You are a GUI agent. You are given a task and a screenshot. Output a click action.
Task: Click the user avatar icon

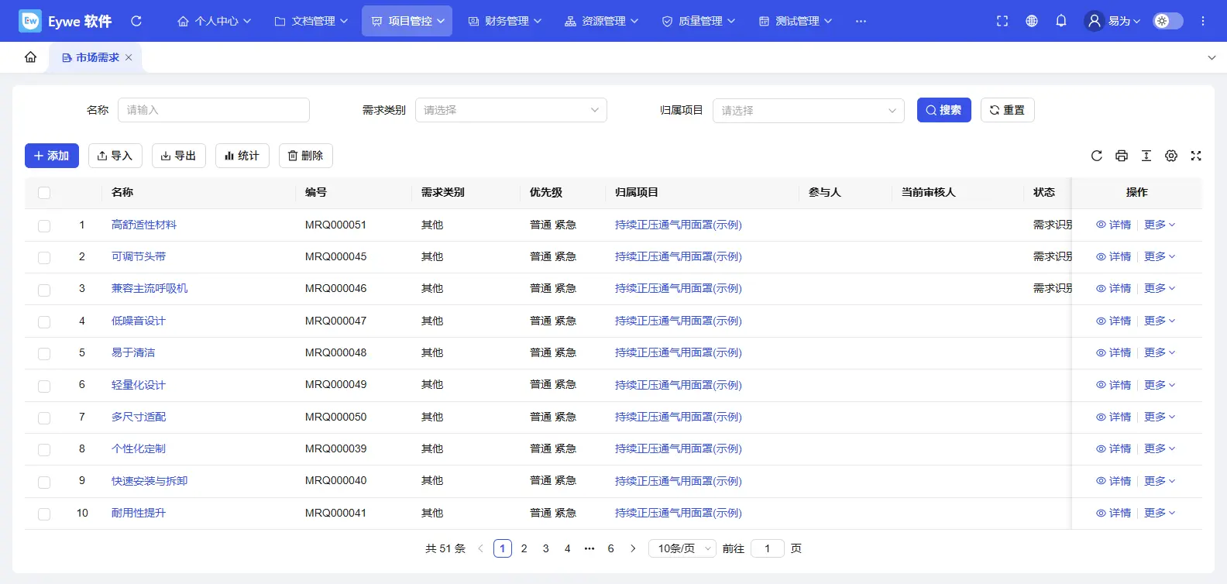[1094, 21]
